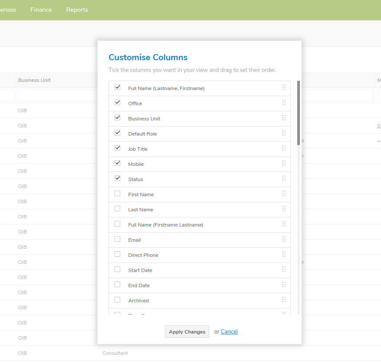
Task: Open the Reports menu
Action: pyautogui.click(x=77, y=10)
